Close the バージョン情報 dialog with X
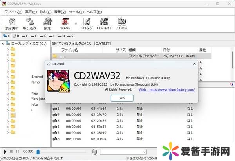235x161 pixels. [194, 63]
